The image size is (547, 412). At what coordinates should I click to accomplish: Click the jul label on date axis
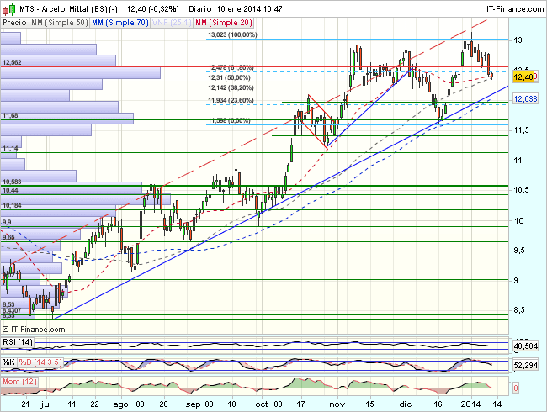tap(46, 404)
